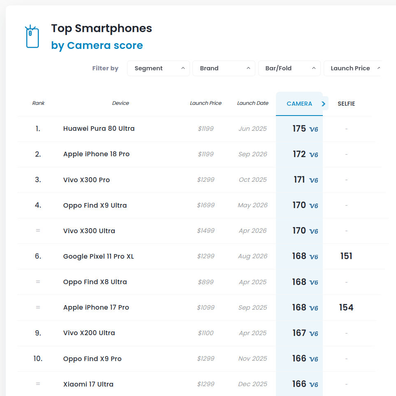Click the V6 badge in Oppo Find X8 Ultra row

coord(314,283)
